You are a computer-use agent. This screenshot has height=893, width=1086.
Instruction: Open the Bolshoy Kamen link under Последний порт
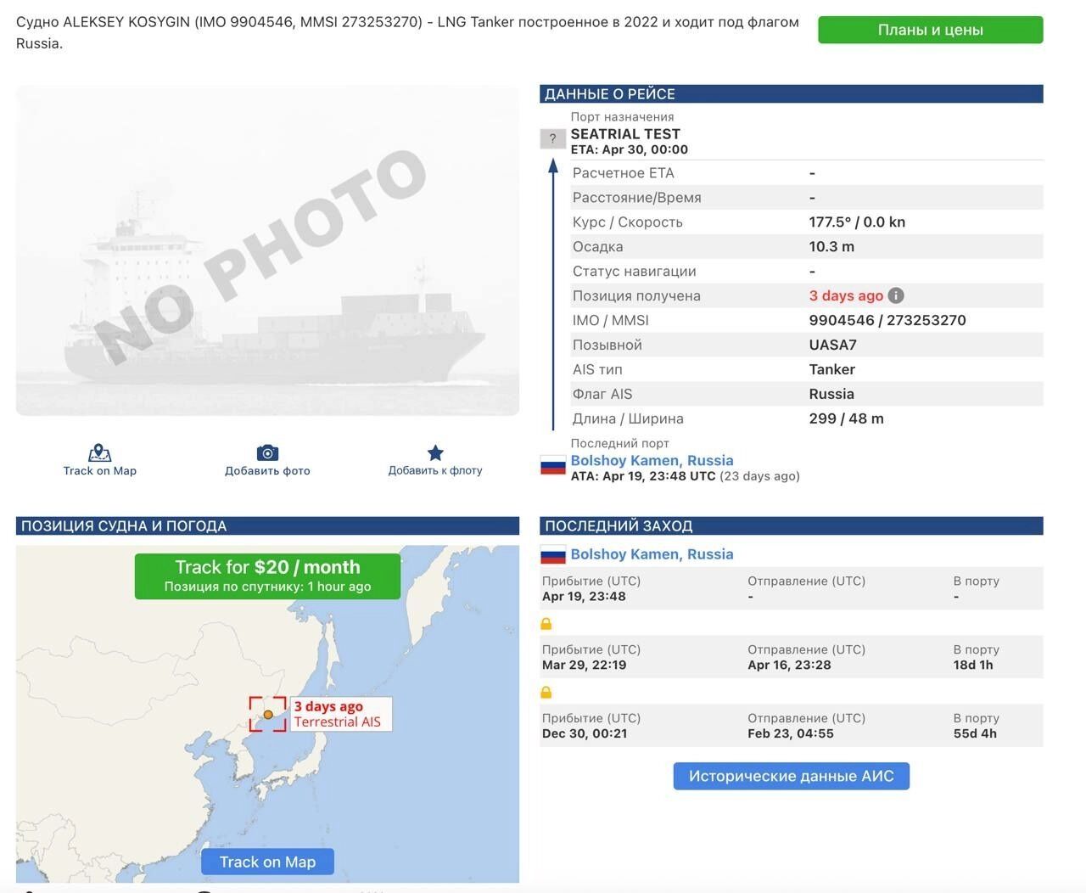(652, 460)
